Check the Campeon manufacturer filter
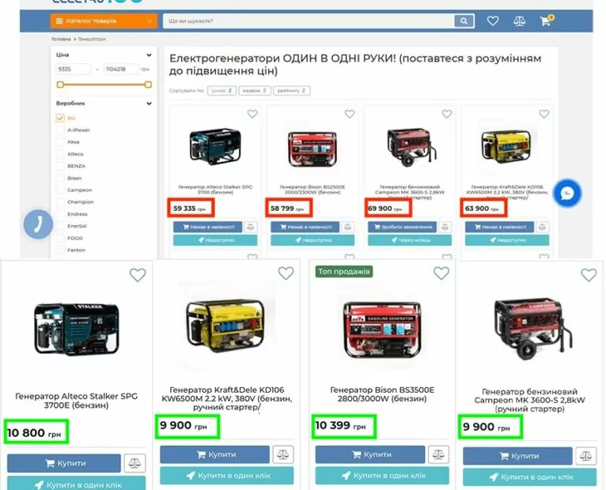The height and width of the screenshot is (490, 606). pos(60,190)
